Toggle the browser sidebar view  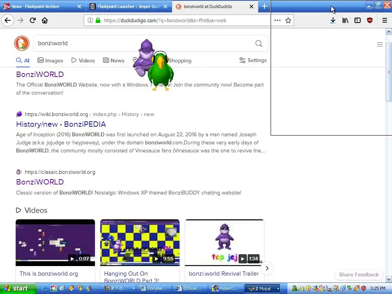358,20
